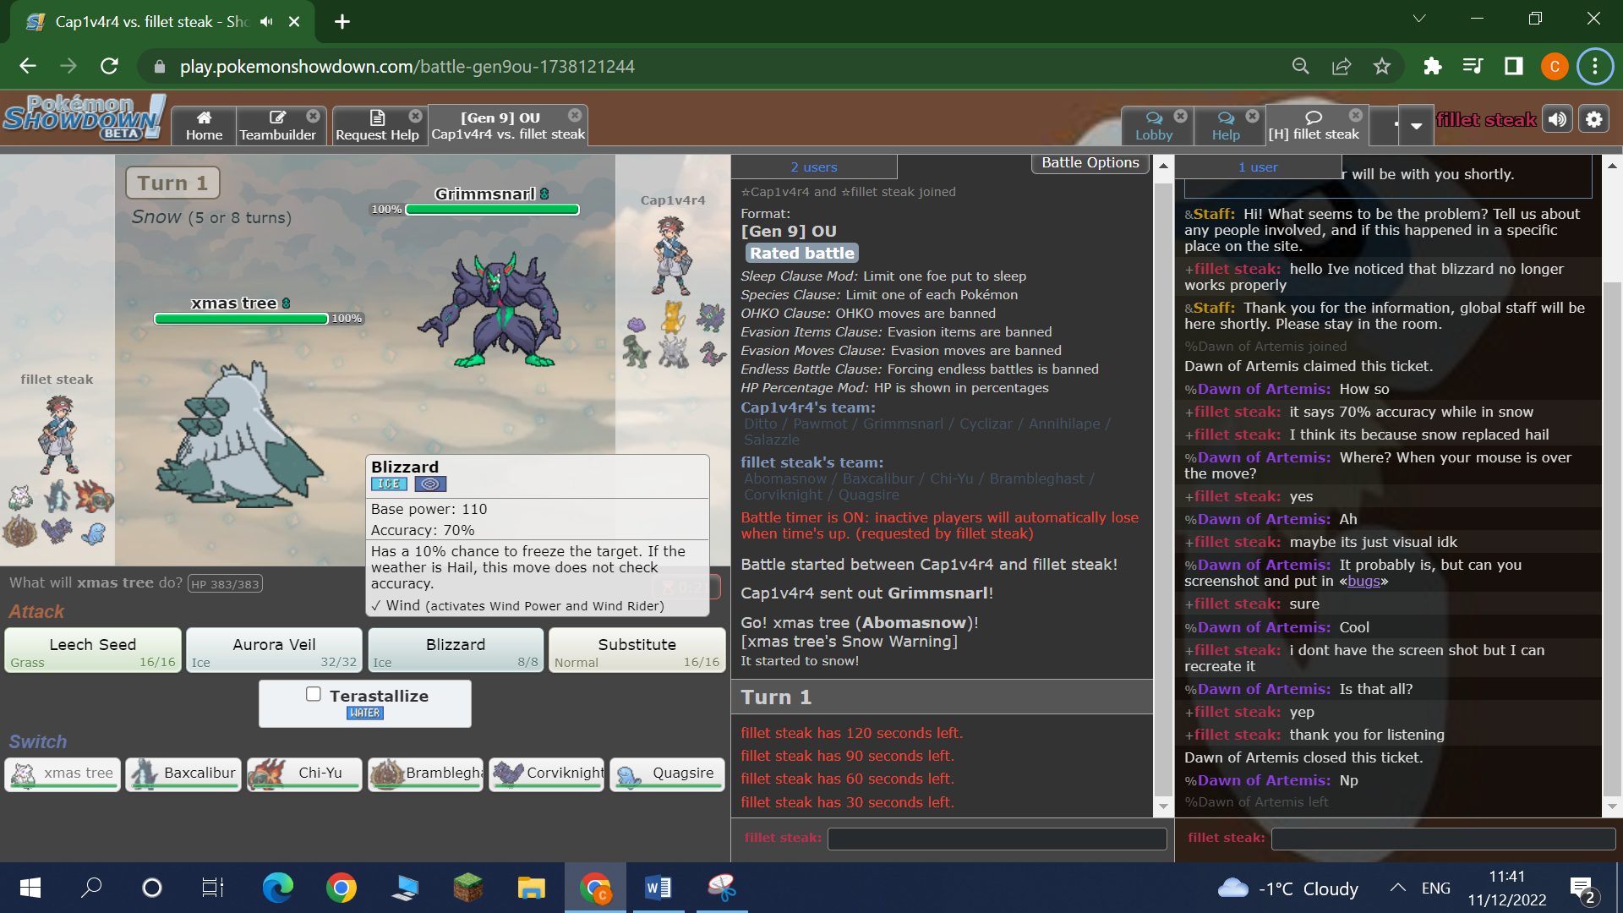Screen dimensions: 1623x913
Task: Reload the page in Chrome
Action: click(x=109, y=66)
